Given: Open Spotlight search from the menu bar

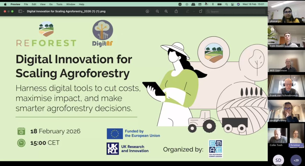Looking at the screenshot, I should [x=226, y=4].
